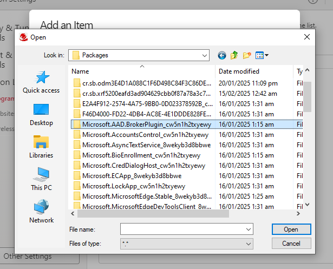Click the Cancel button
This screenshot has height=269, width=333.
click(x=291, y=244)
